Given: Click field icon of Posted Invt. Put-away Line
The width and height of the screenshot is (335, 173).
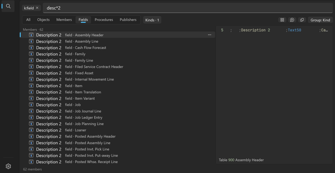Looking at the screenshot, I should pos(31,155).
